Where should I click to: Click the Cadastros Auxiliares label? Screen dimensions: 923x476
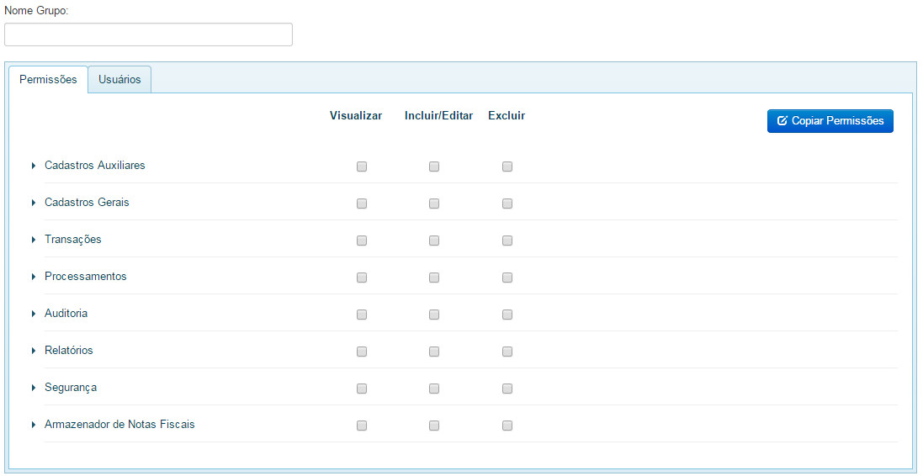pos(95,166)
